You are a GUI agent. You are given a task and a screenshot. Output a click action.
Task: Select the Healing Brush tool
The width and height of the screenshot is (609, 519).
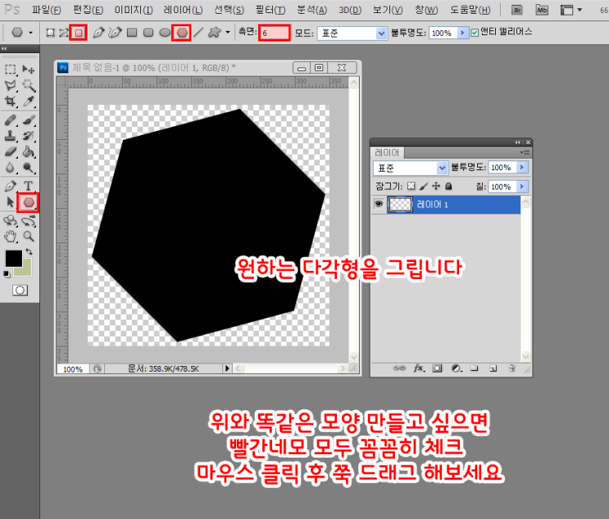coord(10,120)
